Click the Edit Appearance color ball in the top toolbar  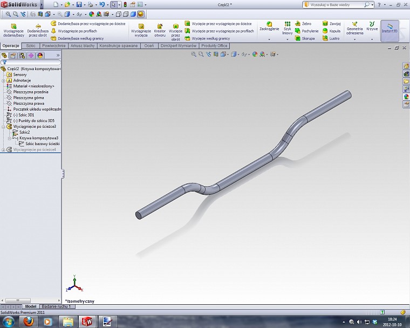point(92,14)
